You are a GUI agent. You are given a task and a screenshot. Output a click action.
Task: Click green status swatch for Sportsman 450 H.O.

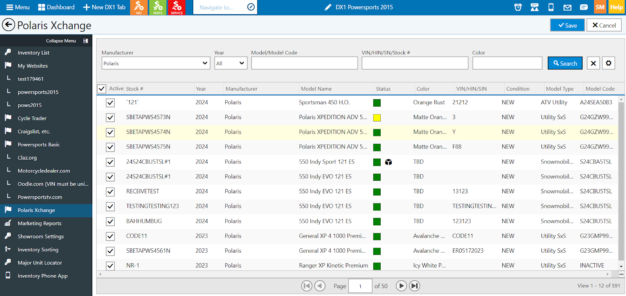(377, 103)
